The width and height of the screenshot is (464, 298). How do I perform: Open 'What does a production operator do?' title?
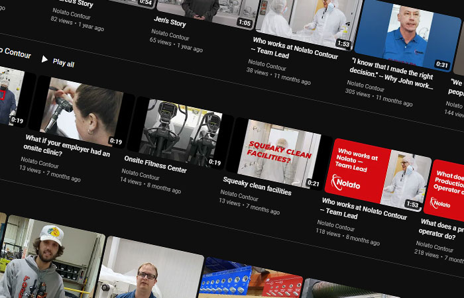coord(441,230)
